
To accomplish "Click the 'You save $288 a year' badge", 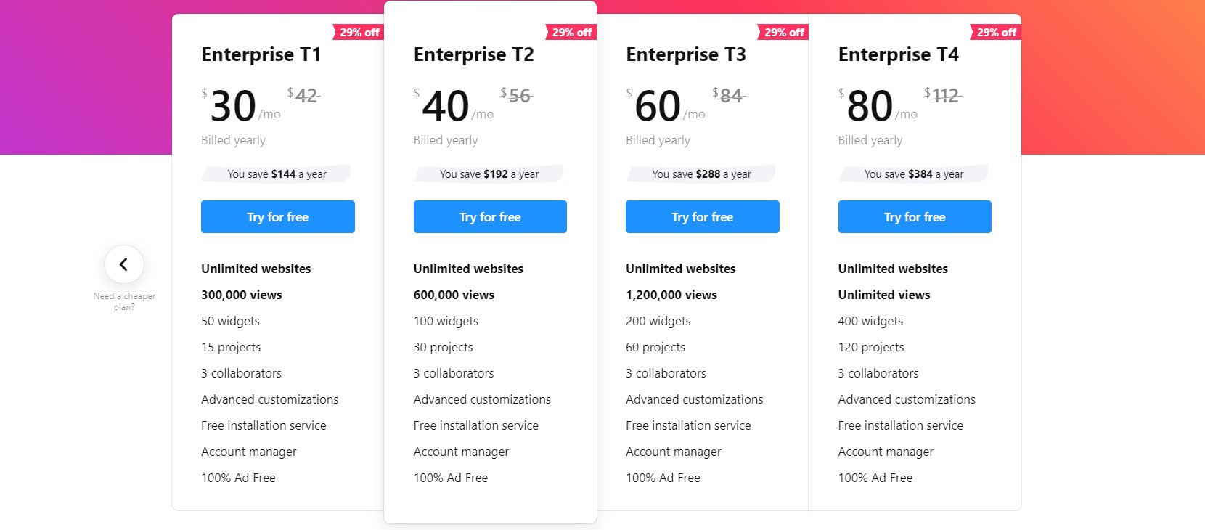I will coord(701,174).
